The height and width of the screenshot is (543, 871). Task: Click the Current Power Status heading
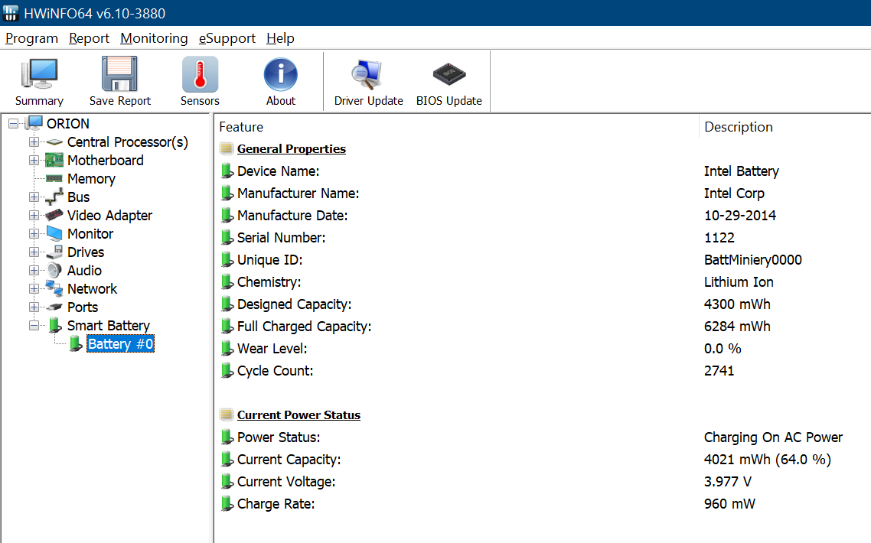click(x=298, y=415)
